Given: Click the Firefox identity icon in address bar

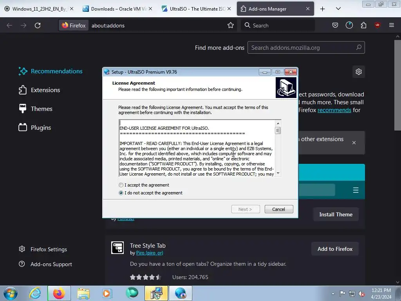Looking at the screenshot, I should (74, 25).
